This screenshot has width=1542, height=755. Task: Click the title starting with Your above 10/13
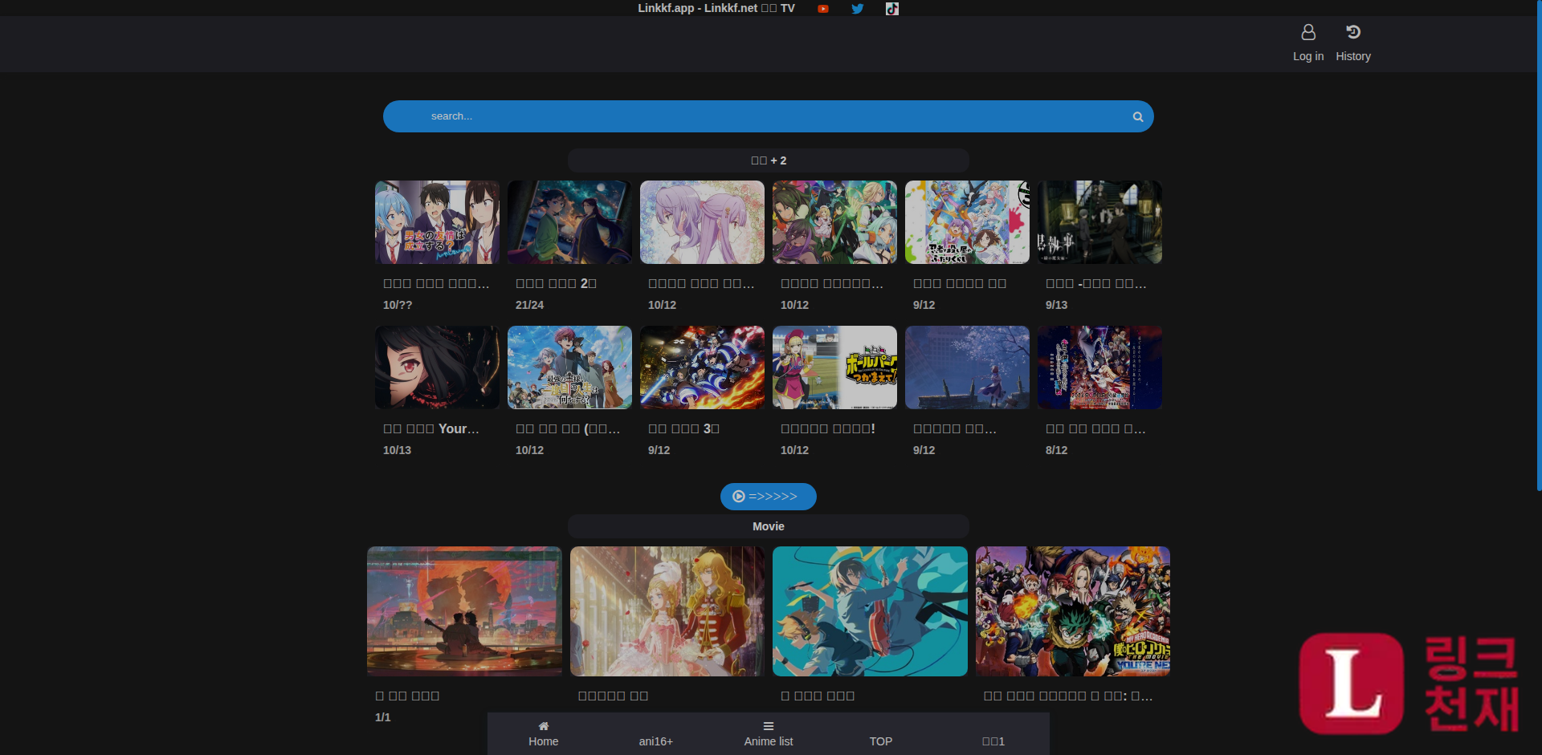click(x=431, y=428)
